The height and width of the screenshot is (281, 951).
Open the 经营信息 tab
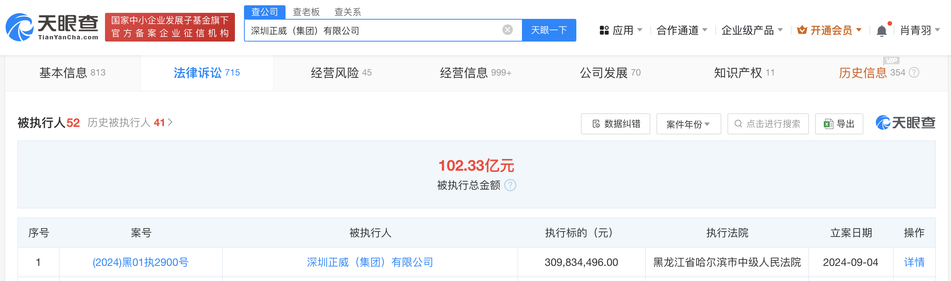[476, 73]
